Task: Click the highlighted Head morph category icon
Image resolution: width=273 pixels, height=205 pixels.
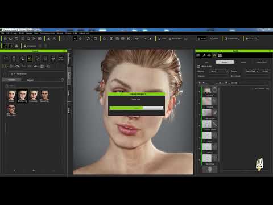Action: (30, 58)
